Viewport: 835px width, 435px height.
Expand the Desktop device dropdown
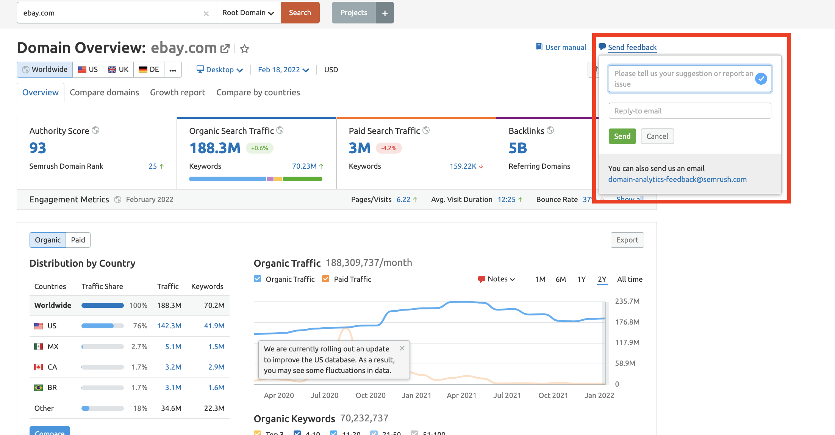[x=220, y=70]
